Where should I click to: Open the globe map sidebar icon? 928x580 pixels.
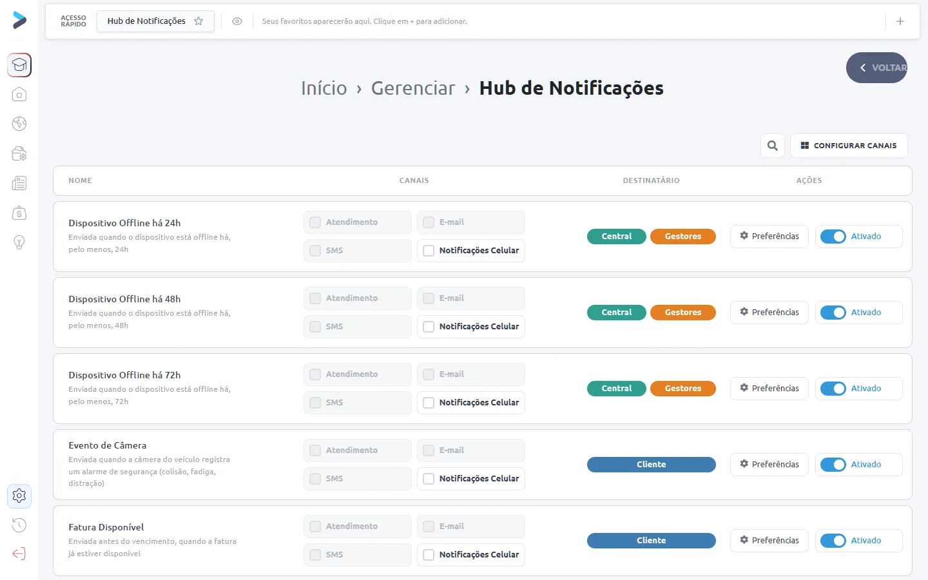click(19, 124)
